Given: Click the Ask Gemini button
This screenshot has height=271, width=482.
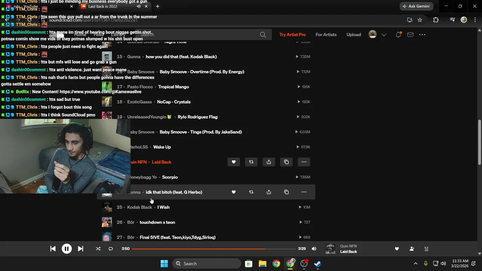Looking at the screenshot, I should [416, 6].
